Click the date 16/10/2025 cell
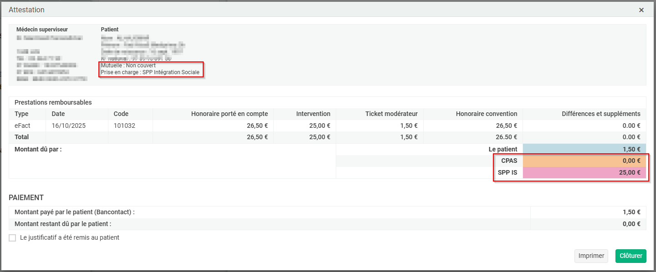Viewport: 656px width, 272px height. [69, 126]
